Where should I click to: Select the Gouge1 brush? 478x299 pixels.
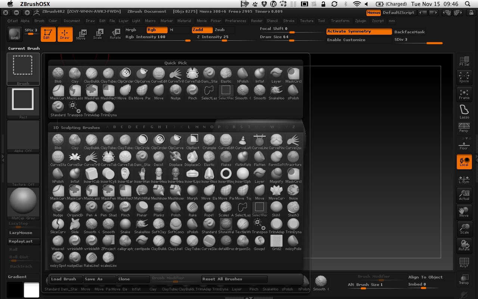tap(260, 243)
